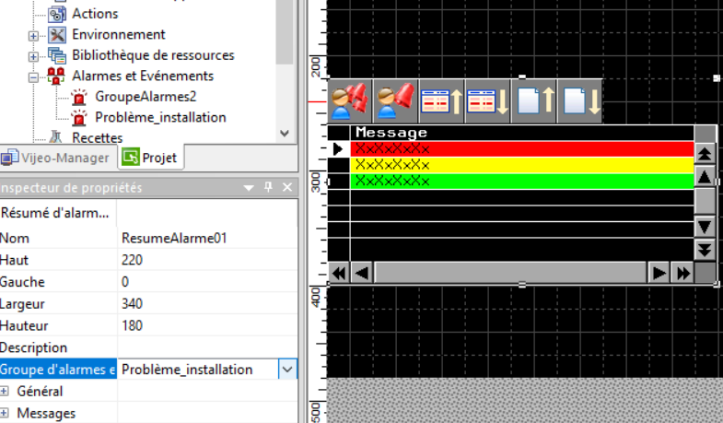
Task: Click the horizontal scrollbar of alarm summary
Action: point(510,273)
